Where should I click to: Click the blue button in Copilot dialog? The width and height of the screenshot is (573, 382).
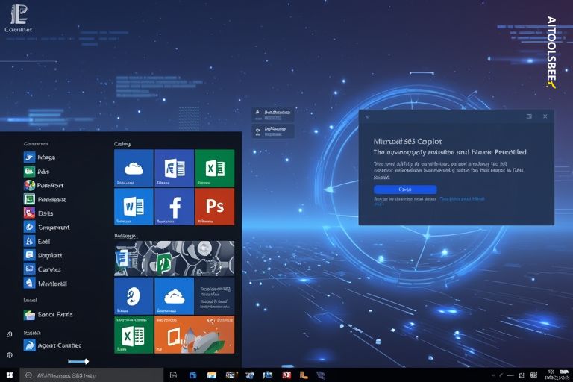click(x=405, y=190)
